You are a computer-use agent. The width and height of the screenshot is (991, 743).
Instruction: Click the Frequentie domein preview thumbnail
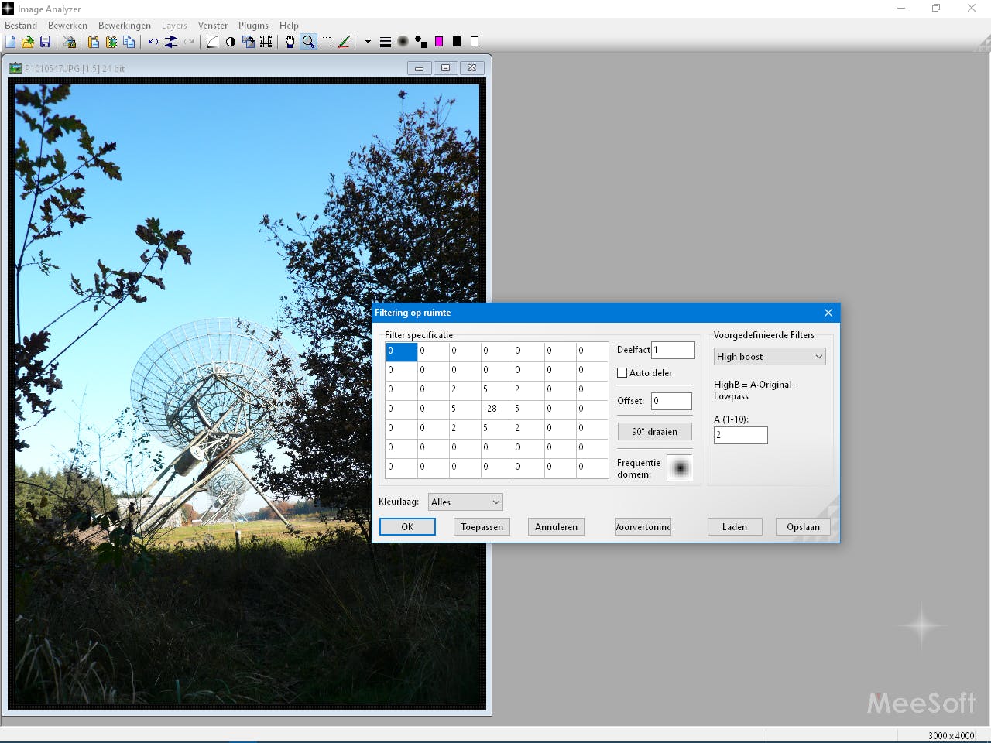[680, 467]
